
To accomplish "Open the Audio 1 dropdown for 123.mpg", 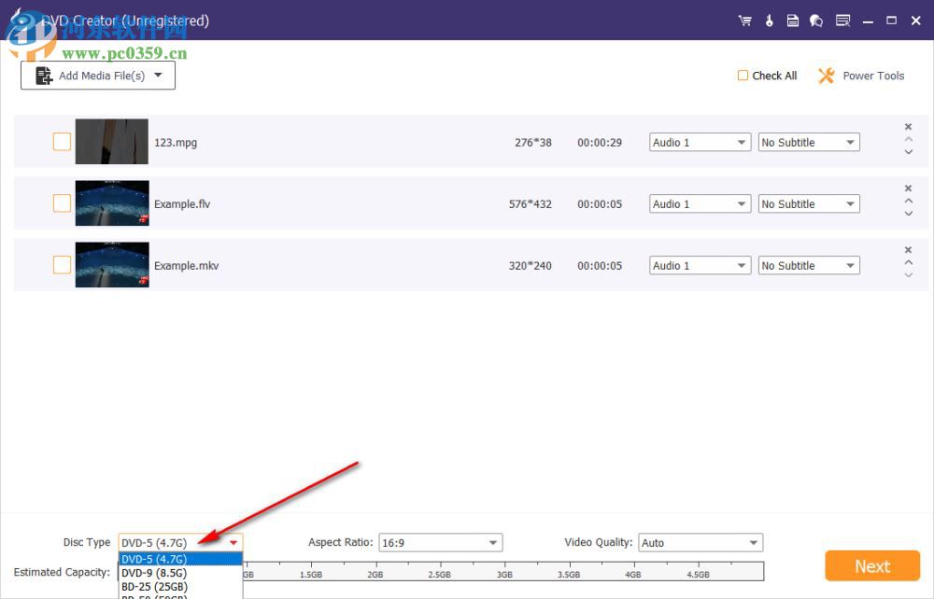I will [699, 142].
